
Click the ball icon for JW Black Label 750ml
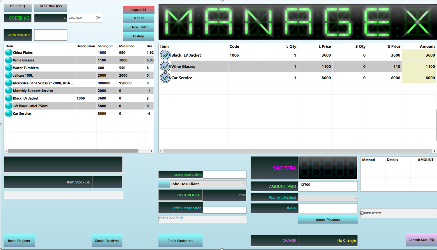(9, 106)
